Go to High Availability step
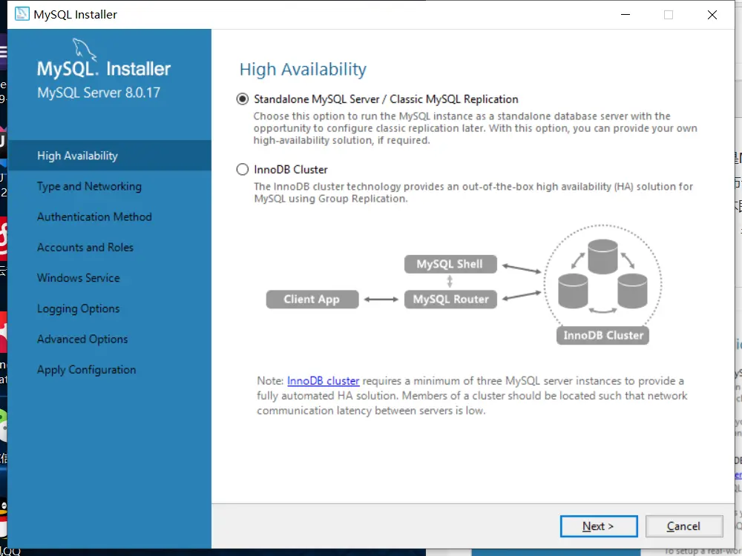 click(110, 156)
